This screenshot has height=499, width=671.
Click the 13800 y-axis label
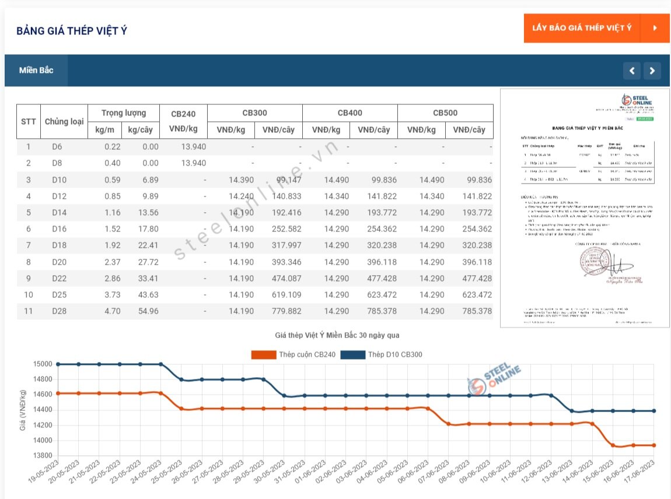[43, 455]
